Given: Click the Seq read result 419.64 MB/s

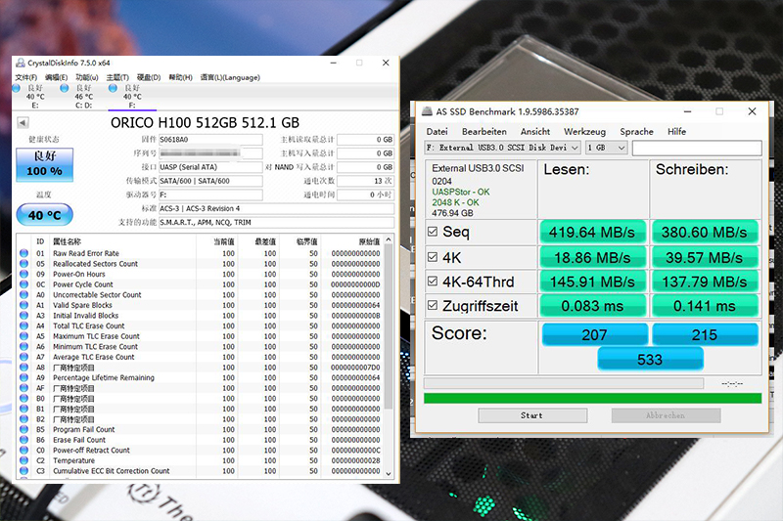Looking at the screenshot, I should click(592, 232).
